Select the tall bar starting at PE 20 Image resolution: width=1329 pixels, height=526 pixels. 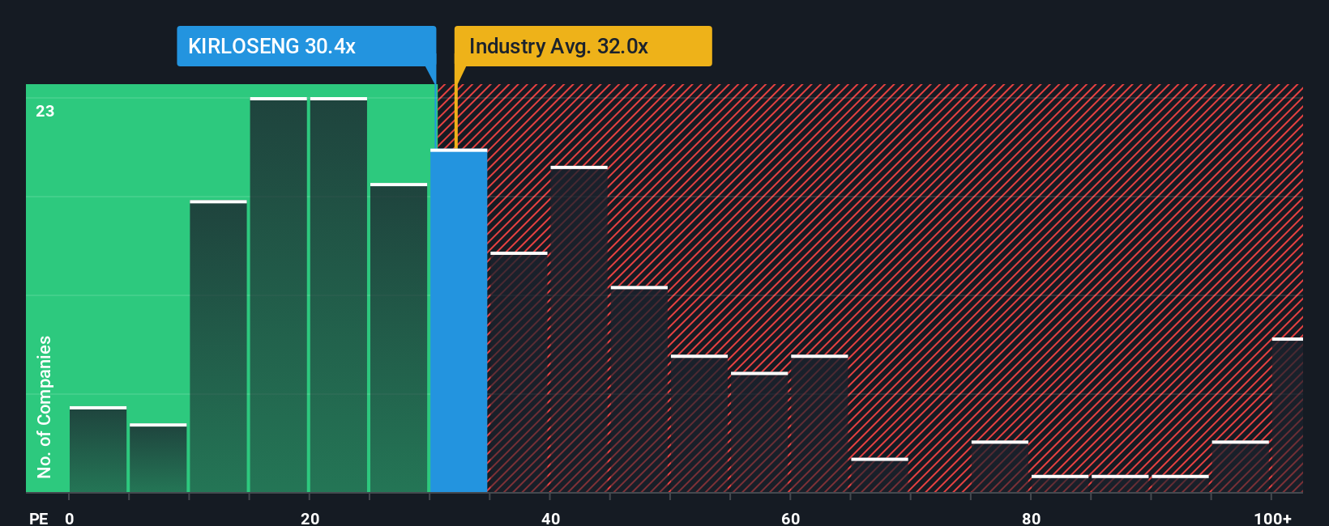[x=339, y=295]
